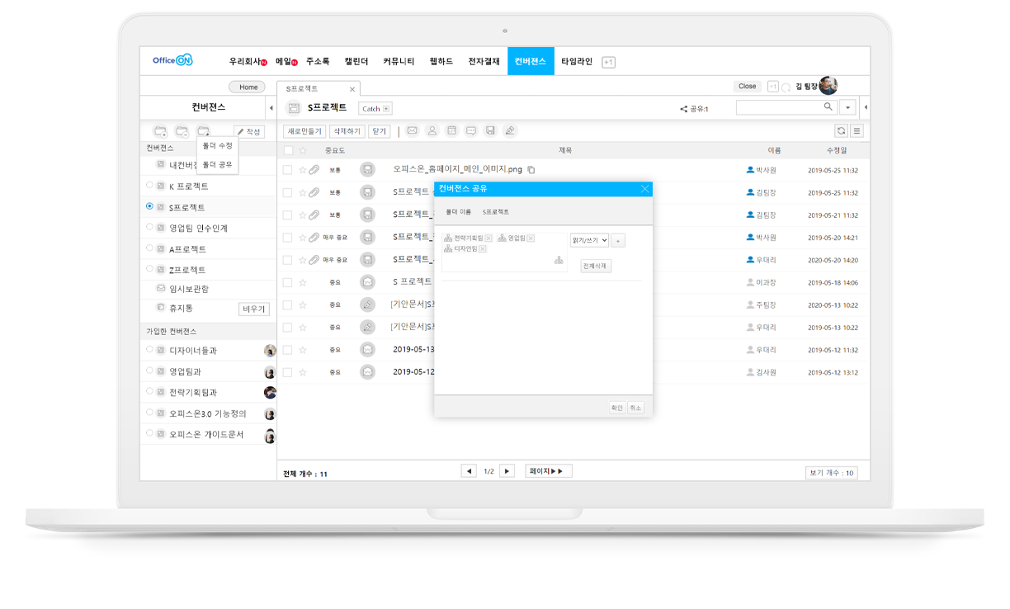
Task: Open the 읽기/쓰기 permission dropdown
Action: click(589, 240)
